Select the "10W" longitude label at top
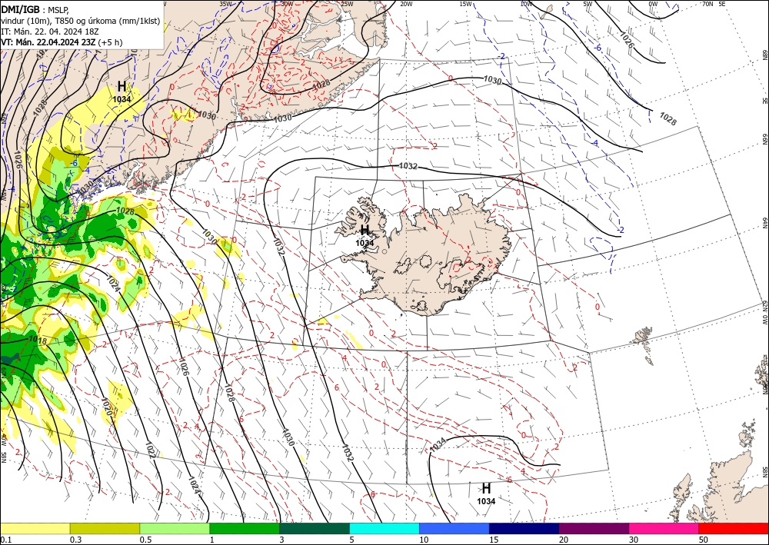The width and height of the screenshot is (769, 545). pyautogui.click(x=526, y=3)
